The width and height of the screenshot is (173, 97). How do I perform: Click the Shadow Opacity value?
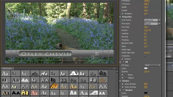point(147,96)
